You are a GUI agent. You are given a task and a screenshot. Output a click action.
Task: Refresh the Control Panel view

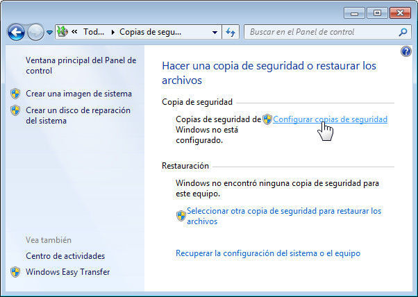[x=231, y=32]
